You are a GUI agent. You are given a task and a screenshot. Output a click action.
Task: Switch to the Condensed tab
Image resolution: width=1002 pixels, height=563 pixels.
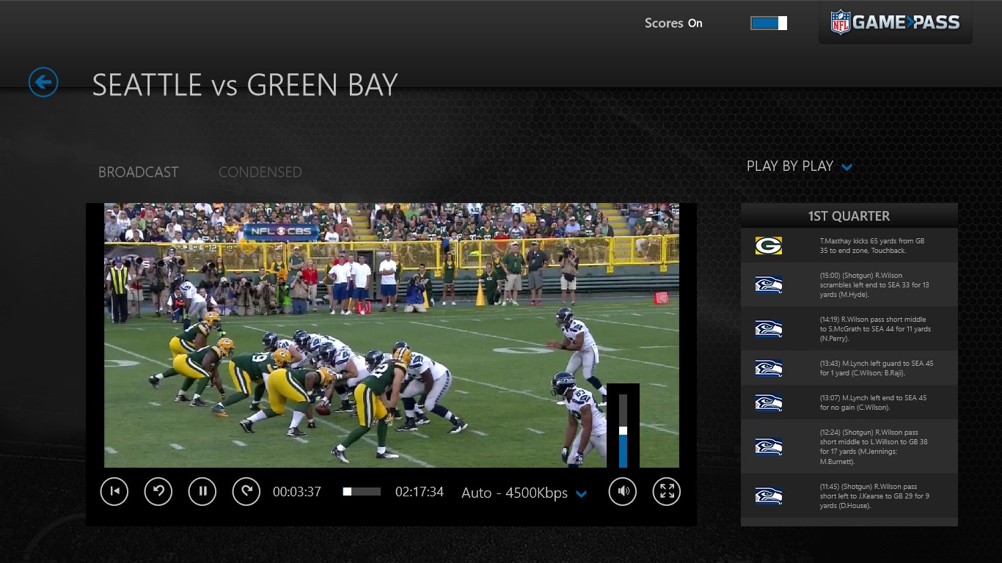tap(260, 172)
